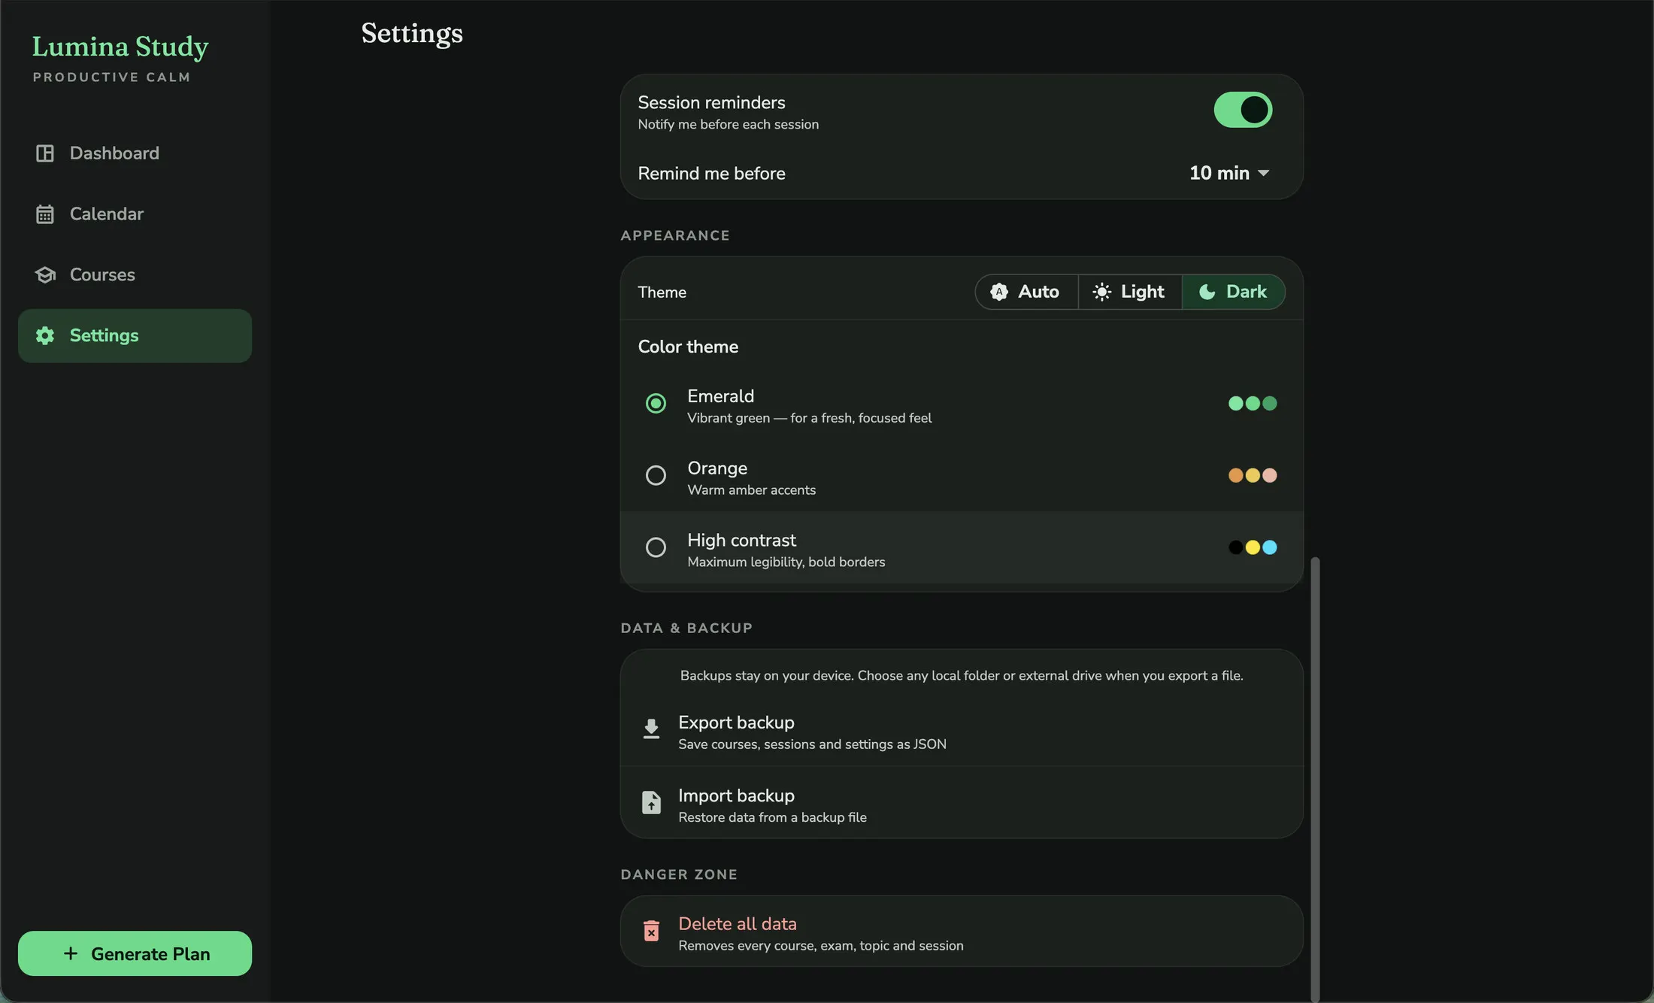Click the Settings gear icon in sidebar

(45, 336)
